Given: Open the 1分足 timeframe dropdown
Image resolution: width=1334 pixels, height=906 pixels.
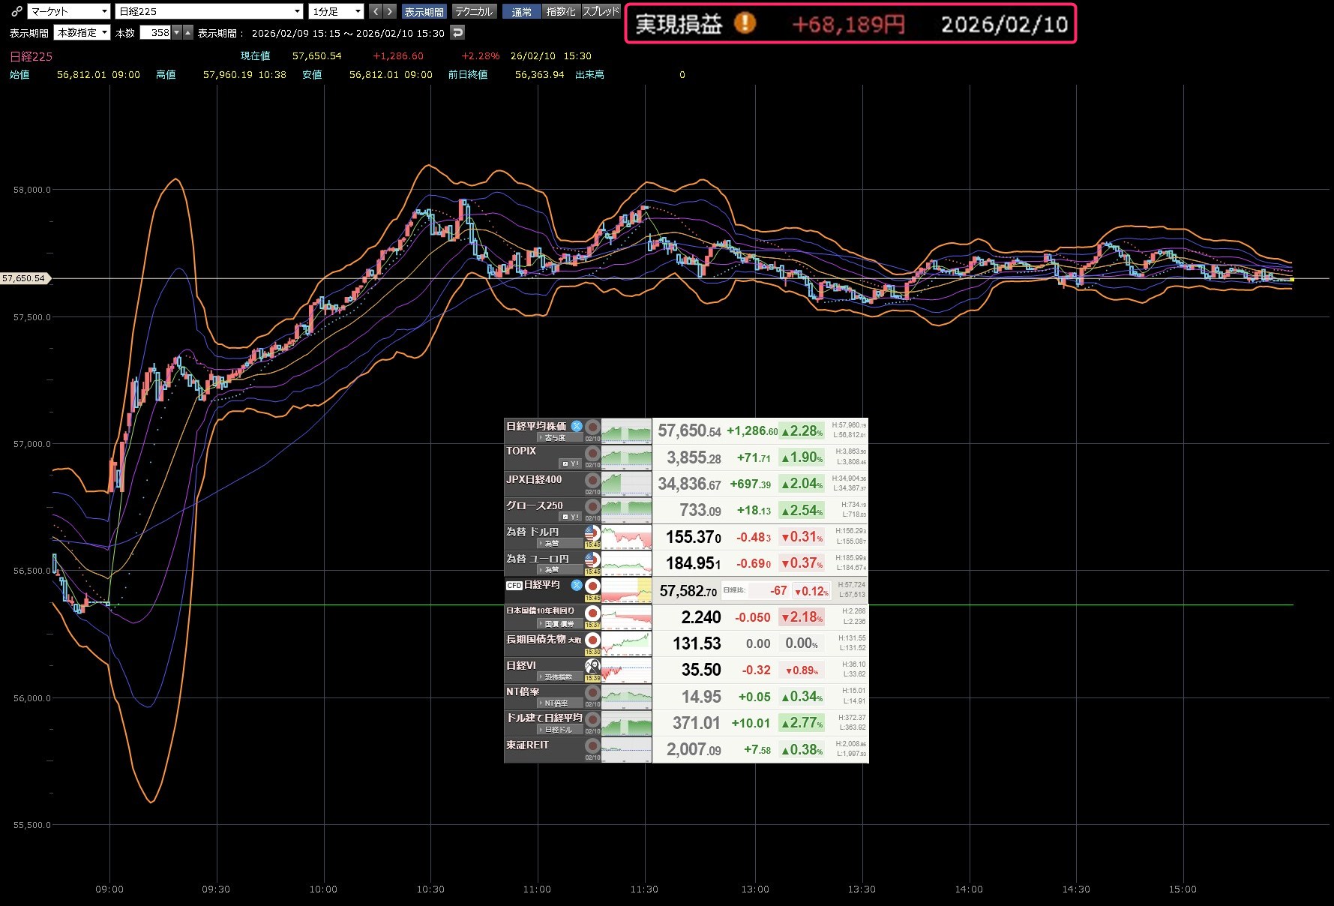Looking at the screenshot, I should [336, 11].
